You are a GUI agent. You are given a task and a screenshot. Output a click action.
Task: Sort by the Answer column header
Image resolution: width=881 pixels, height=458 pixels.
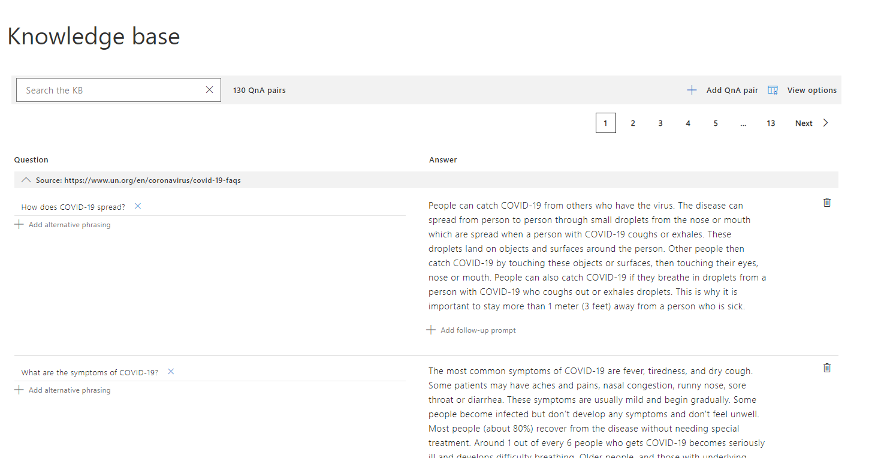click(x=443, y=159)
